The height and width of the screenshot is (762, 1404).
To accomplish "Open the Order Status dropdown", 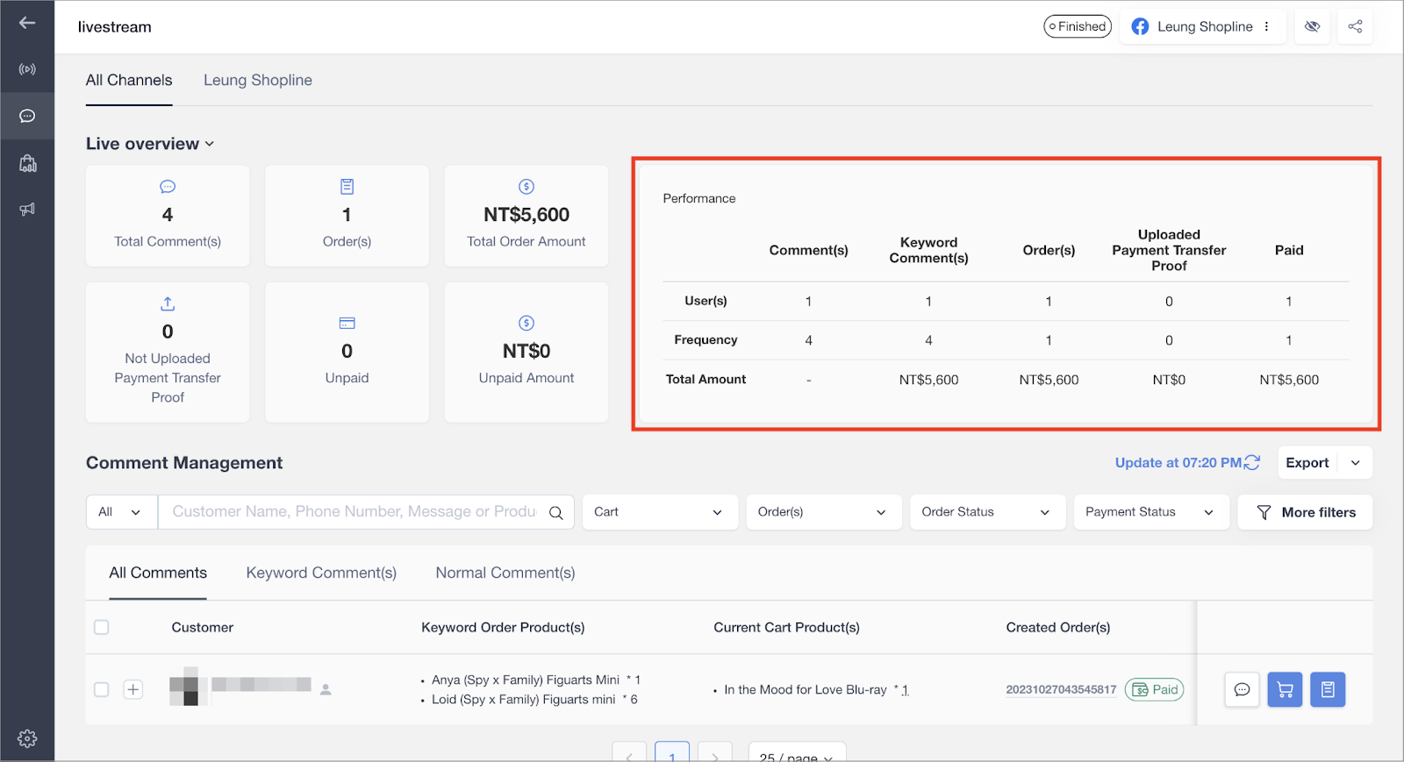I will [x=985, y=512].
